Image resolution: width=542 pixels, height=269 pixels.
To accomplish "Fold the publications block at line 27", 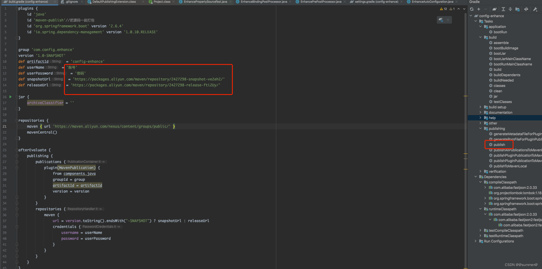I will (x=17, y=162).
